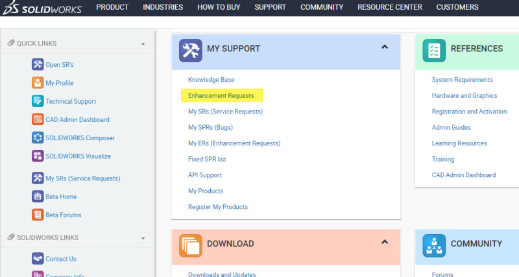Click the Technical Support text link
This screenshot has width=519, height=277.
[71, 101]
